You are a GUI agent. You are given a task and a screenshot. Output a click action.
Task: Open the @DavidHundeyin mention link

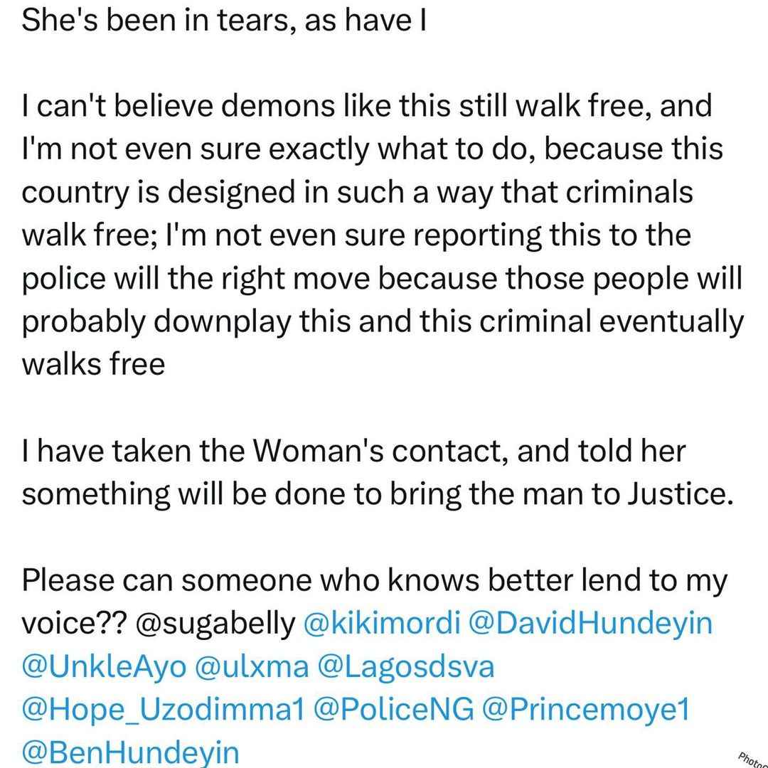[x=590, y=624]
